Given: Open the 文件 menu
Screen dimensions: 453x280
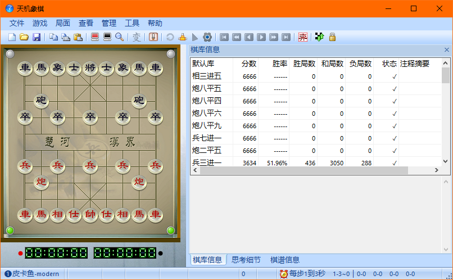Looking at the screenshot, I should pos(17,23).
